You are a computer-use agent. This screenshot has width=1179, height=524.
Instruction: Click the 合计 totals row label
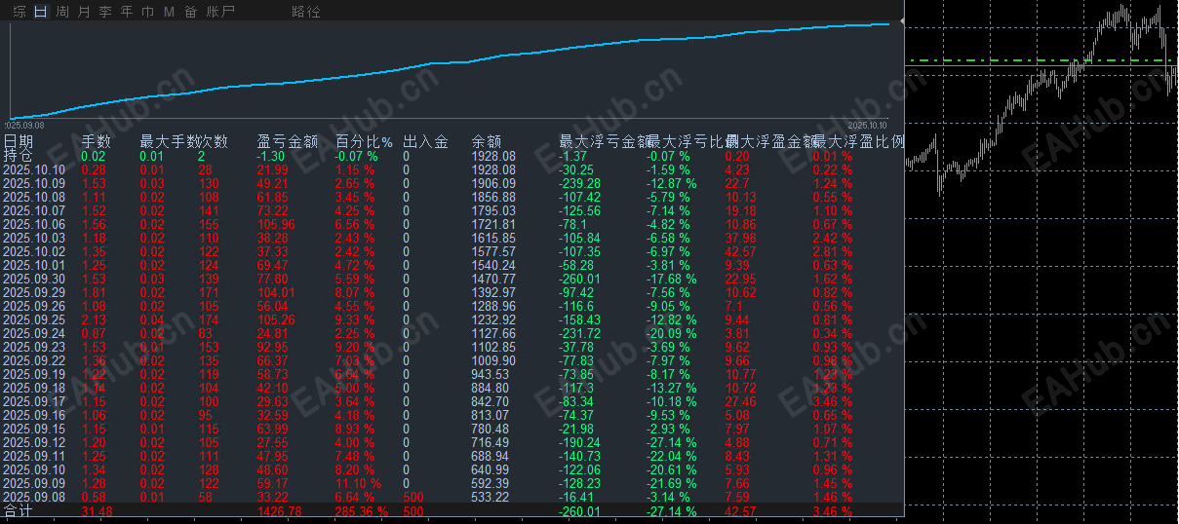(19, 511)
